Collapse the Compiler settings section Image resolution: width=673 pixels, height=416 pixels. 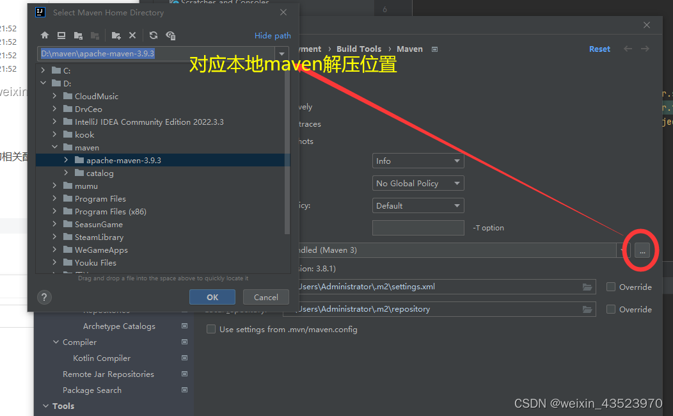pyautogui.click(x=56, y=342)
